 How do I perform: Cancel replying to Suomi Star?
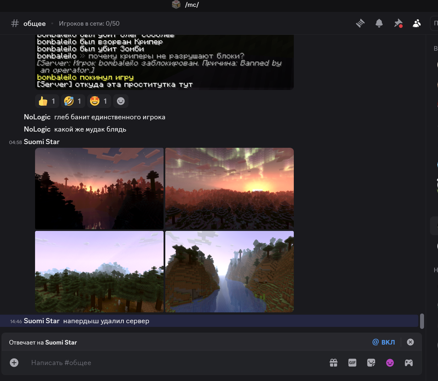(x=410, y=342)
